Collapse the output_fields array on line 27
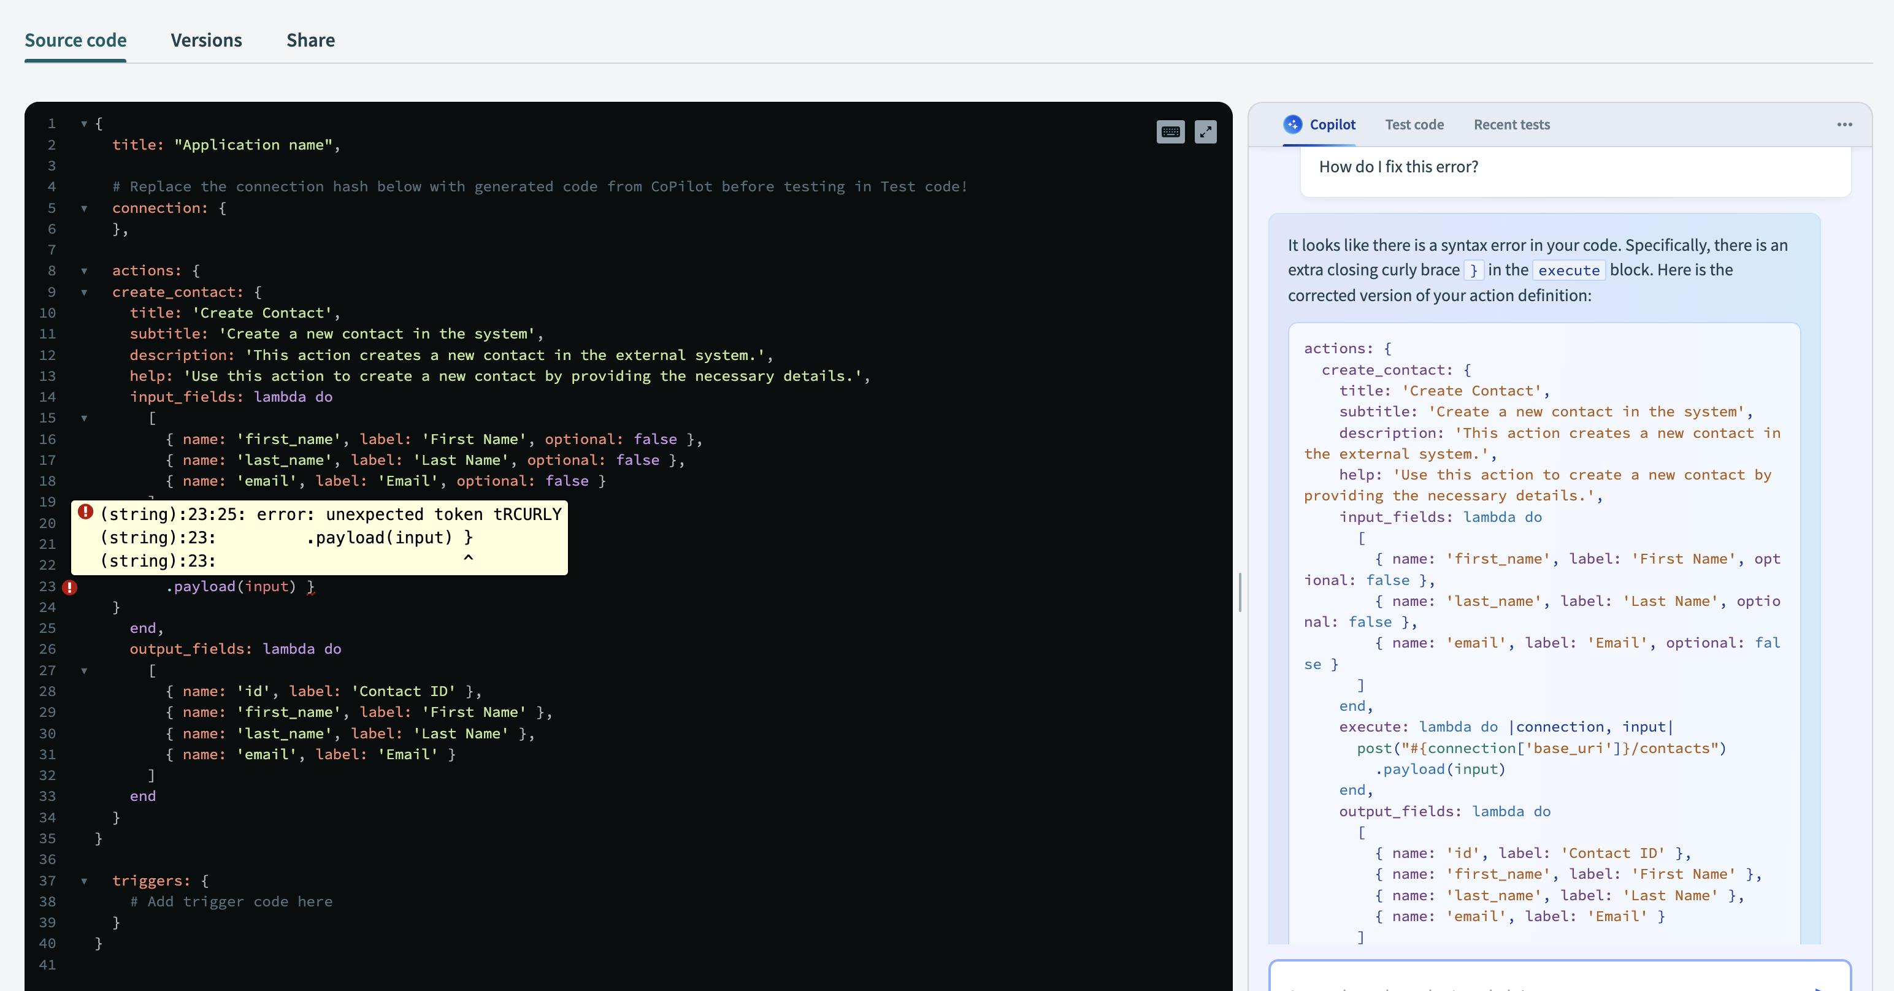Viewport: 1894px width, 991px height. pyautogui.click(x=84, y=672)
